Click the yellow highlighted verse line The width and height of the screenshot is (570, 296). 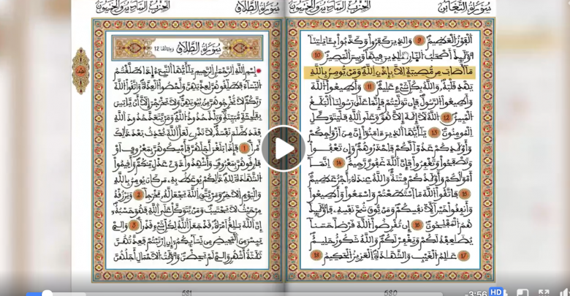[389, 72]
